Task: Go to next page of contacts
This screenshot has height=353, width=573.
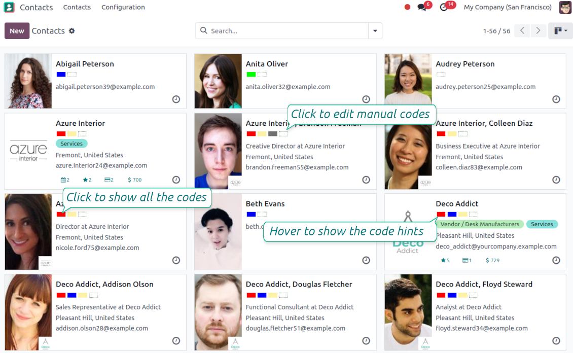Action: click(x=538, y=30)
